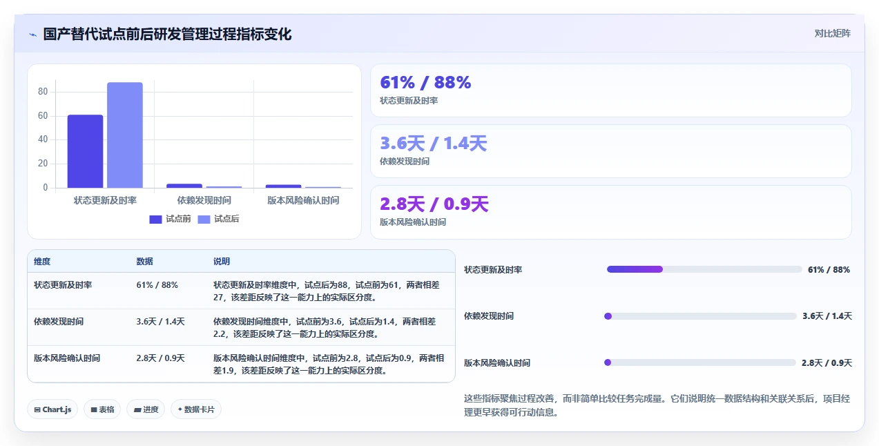Click the 试点前 bar for 版本风险确认时间
Viewport: 879px width, 446px height.
click(x=283, y=186)
